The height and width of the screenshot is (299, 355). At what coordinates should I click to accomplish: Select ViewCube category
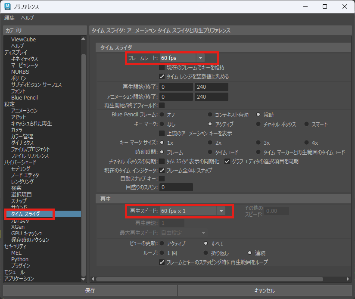coord(24,39)
